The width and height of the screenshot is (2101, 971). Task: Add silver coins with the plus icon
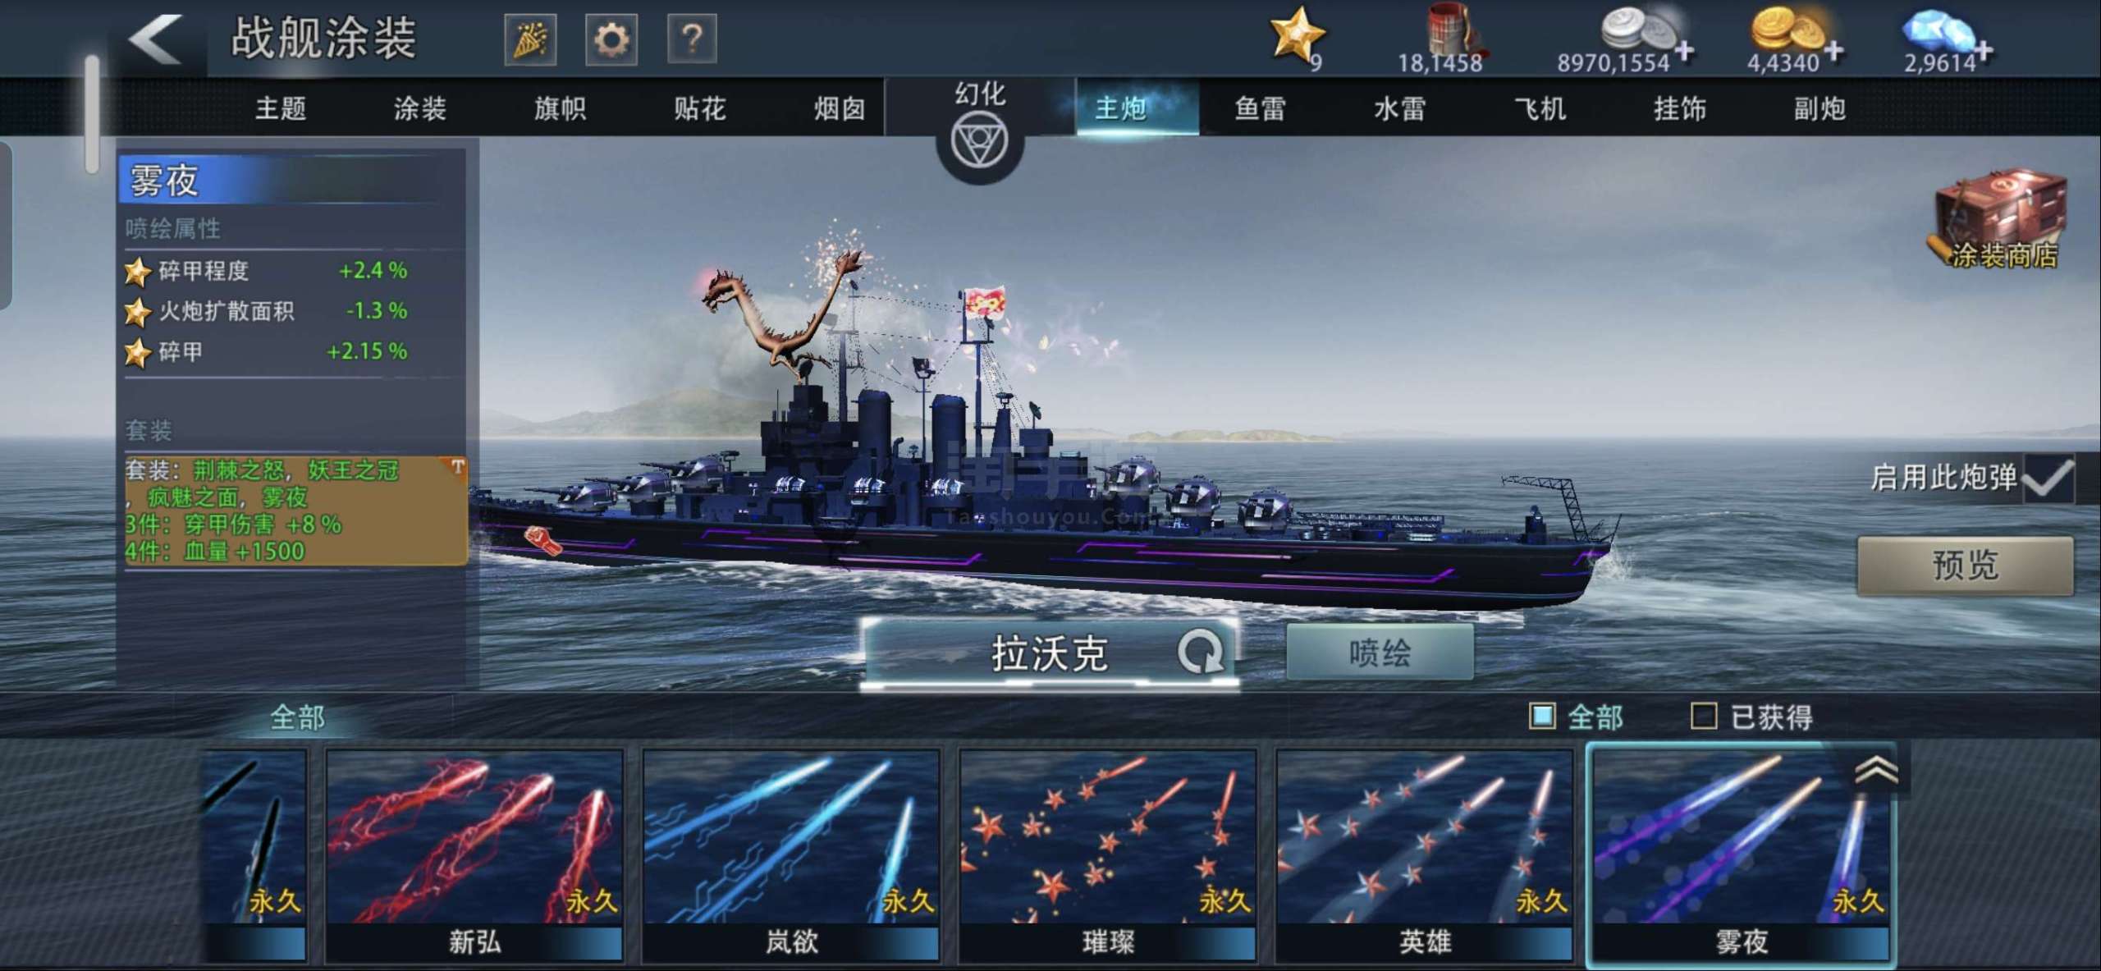pyautogui.click(x=1683, y=51)
